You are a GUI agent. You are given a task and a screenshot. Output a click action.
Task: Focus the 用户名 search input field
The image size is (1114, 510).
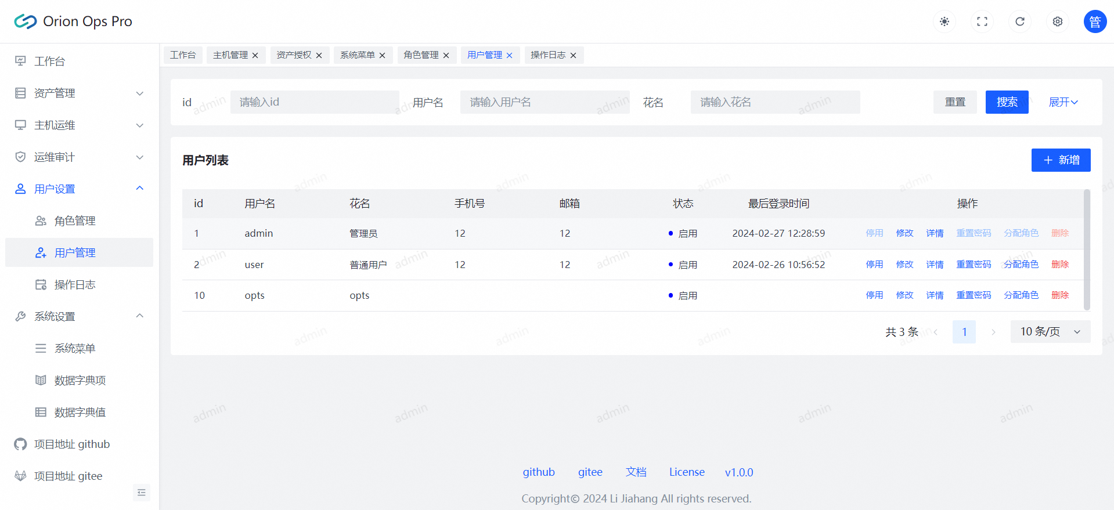coord(545,102)
